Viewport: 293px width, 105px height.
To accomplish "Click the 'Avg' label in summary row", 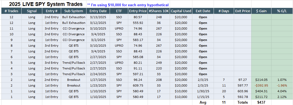I will (x=203, y=102).
